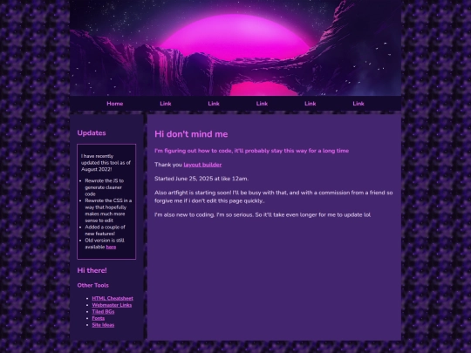Open the Webmaster Links page
The image size is (471, 353).
(112, 305)
